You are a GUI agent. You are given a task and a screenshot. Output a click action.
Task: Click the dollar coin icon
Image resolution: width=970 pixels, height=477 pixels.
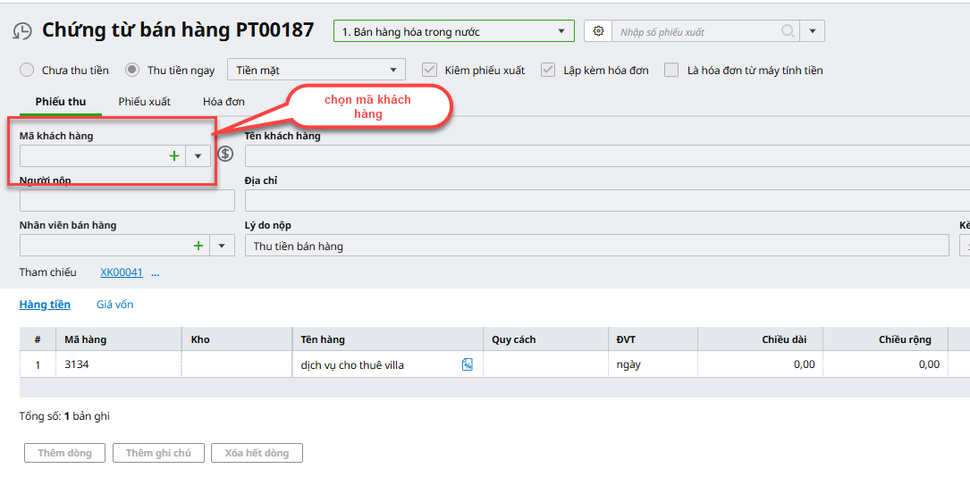[x=225, y=154]
